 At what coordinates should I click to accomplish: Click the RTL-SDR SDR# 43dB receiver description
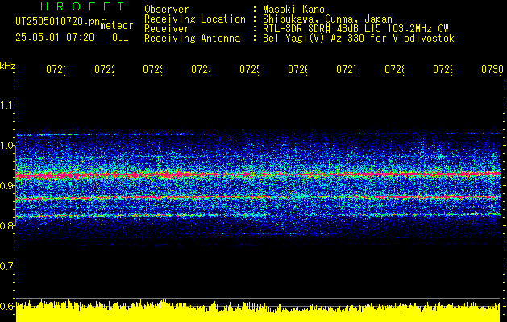coord(355,29)
